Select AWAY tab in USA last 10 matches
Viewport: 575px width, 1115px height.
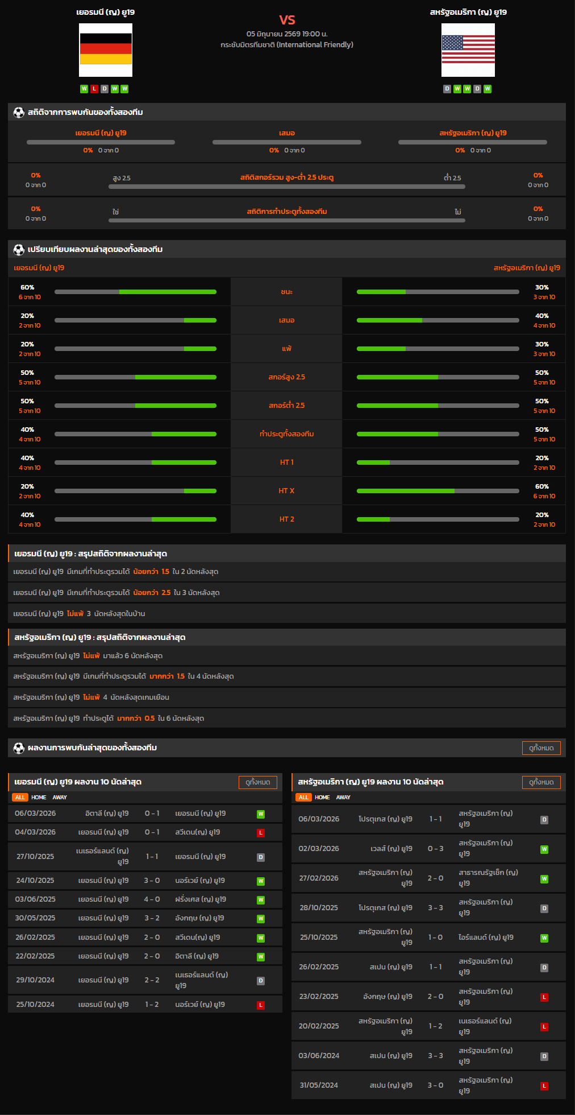pyautogui.click(x=343, y=798)
